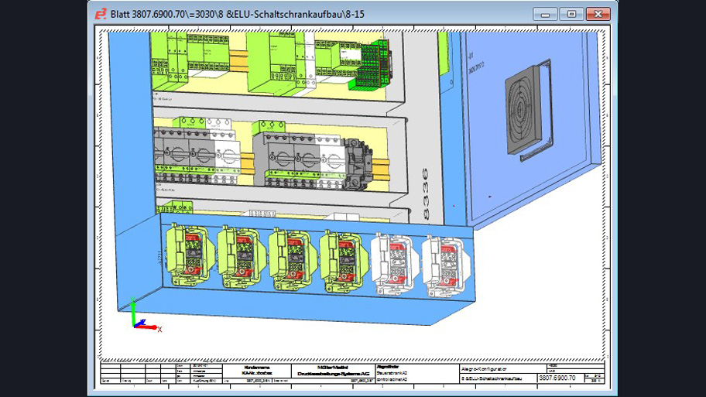This screenshot has height=397, width=706.
Task: Click the XYZ coordinate axes indicator
Action: [140, 320]
